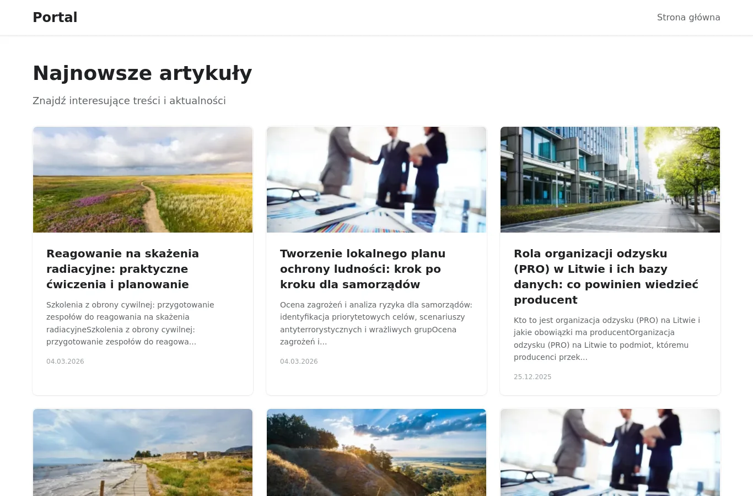Select excerpt starting Szkolenia z obrony cywilnej
Viewport: 753px width, 496px height.
coord(130,323)
